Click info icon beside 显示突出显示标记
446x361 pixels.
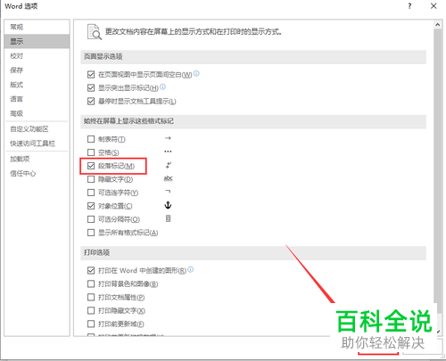pyautogui.click(x=162, y=86)
